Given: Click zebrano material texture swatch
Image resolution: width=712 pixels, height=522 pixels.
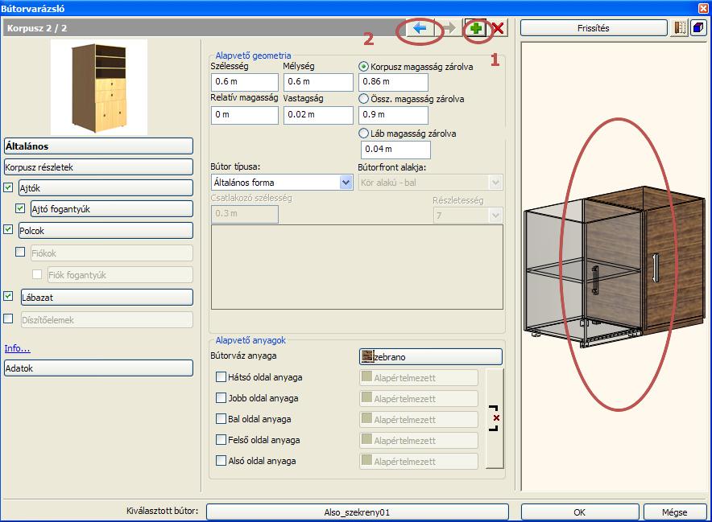Looking at the screenshot, I should pyautogui.click(x=367, y=356).
